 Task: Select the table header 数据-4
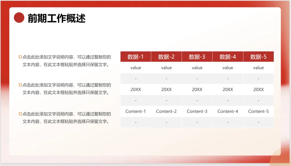228,56
